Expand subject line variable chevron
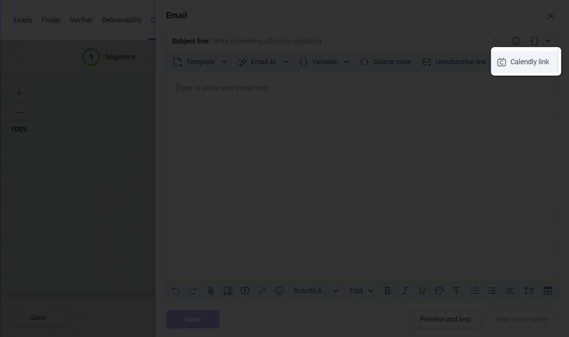569x337 pixels. click(548, 41)
